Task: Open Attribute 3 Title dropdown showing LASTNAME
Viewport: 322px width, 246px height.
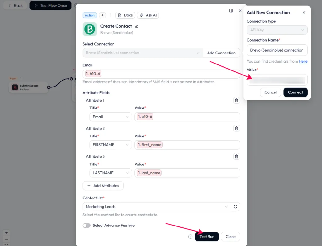Action: [x=110, y=173]
